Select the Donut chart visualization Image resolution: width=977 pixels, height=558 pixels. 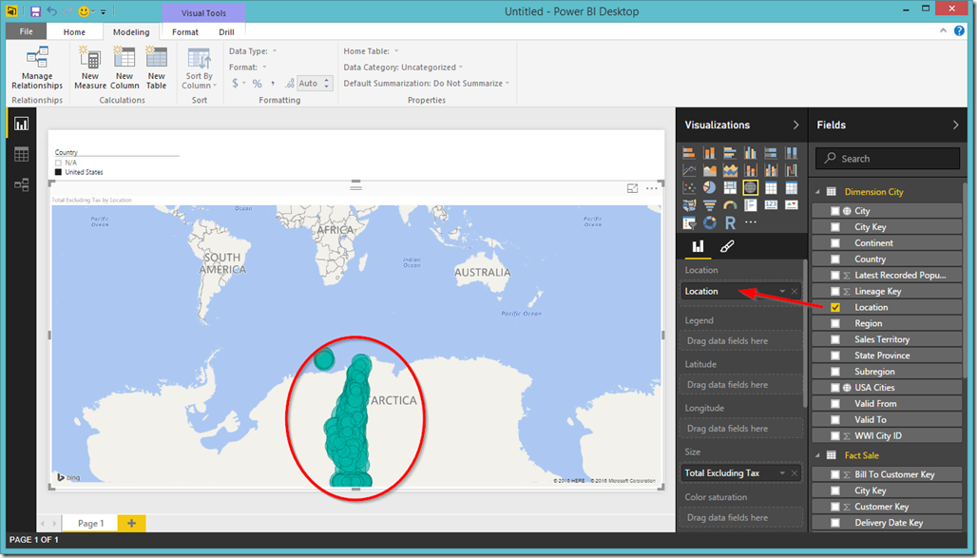710,222
